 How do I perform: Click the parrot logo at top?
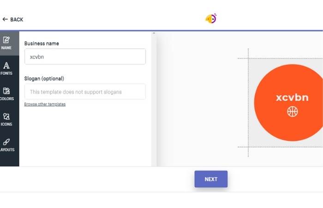pos(211,18)
